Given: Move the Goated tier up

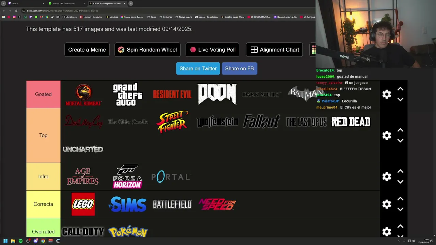Looking at the screenshot, I should coord(400,89).
